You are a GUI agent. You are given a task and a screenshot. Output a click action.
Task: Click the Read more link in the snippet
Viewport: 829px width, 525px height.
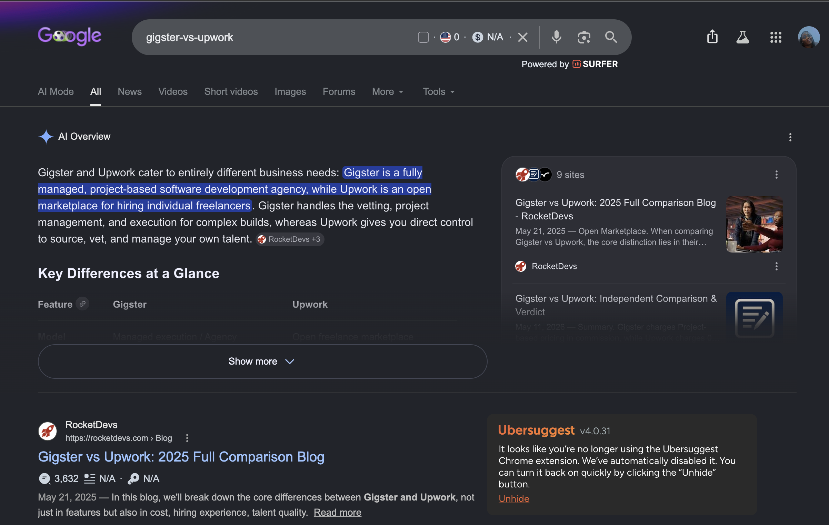click(338, 513)
